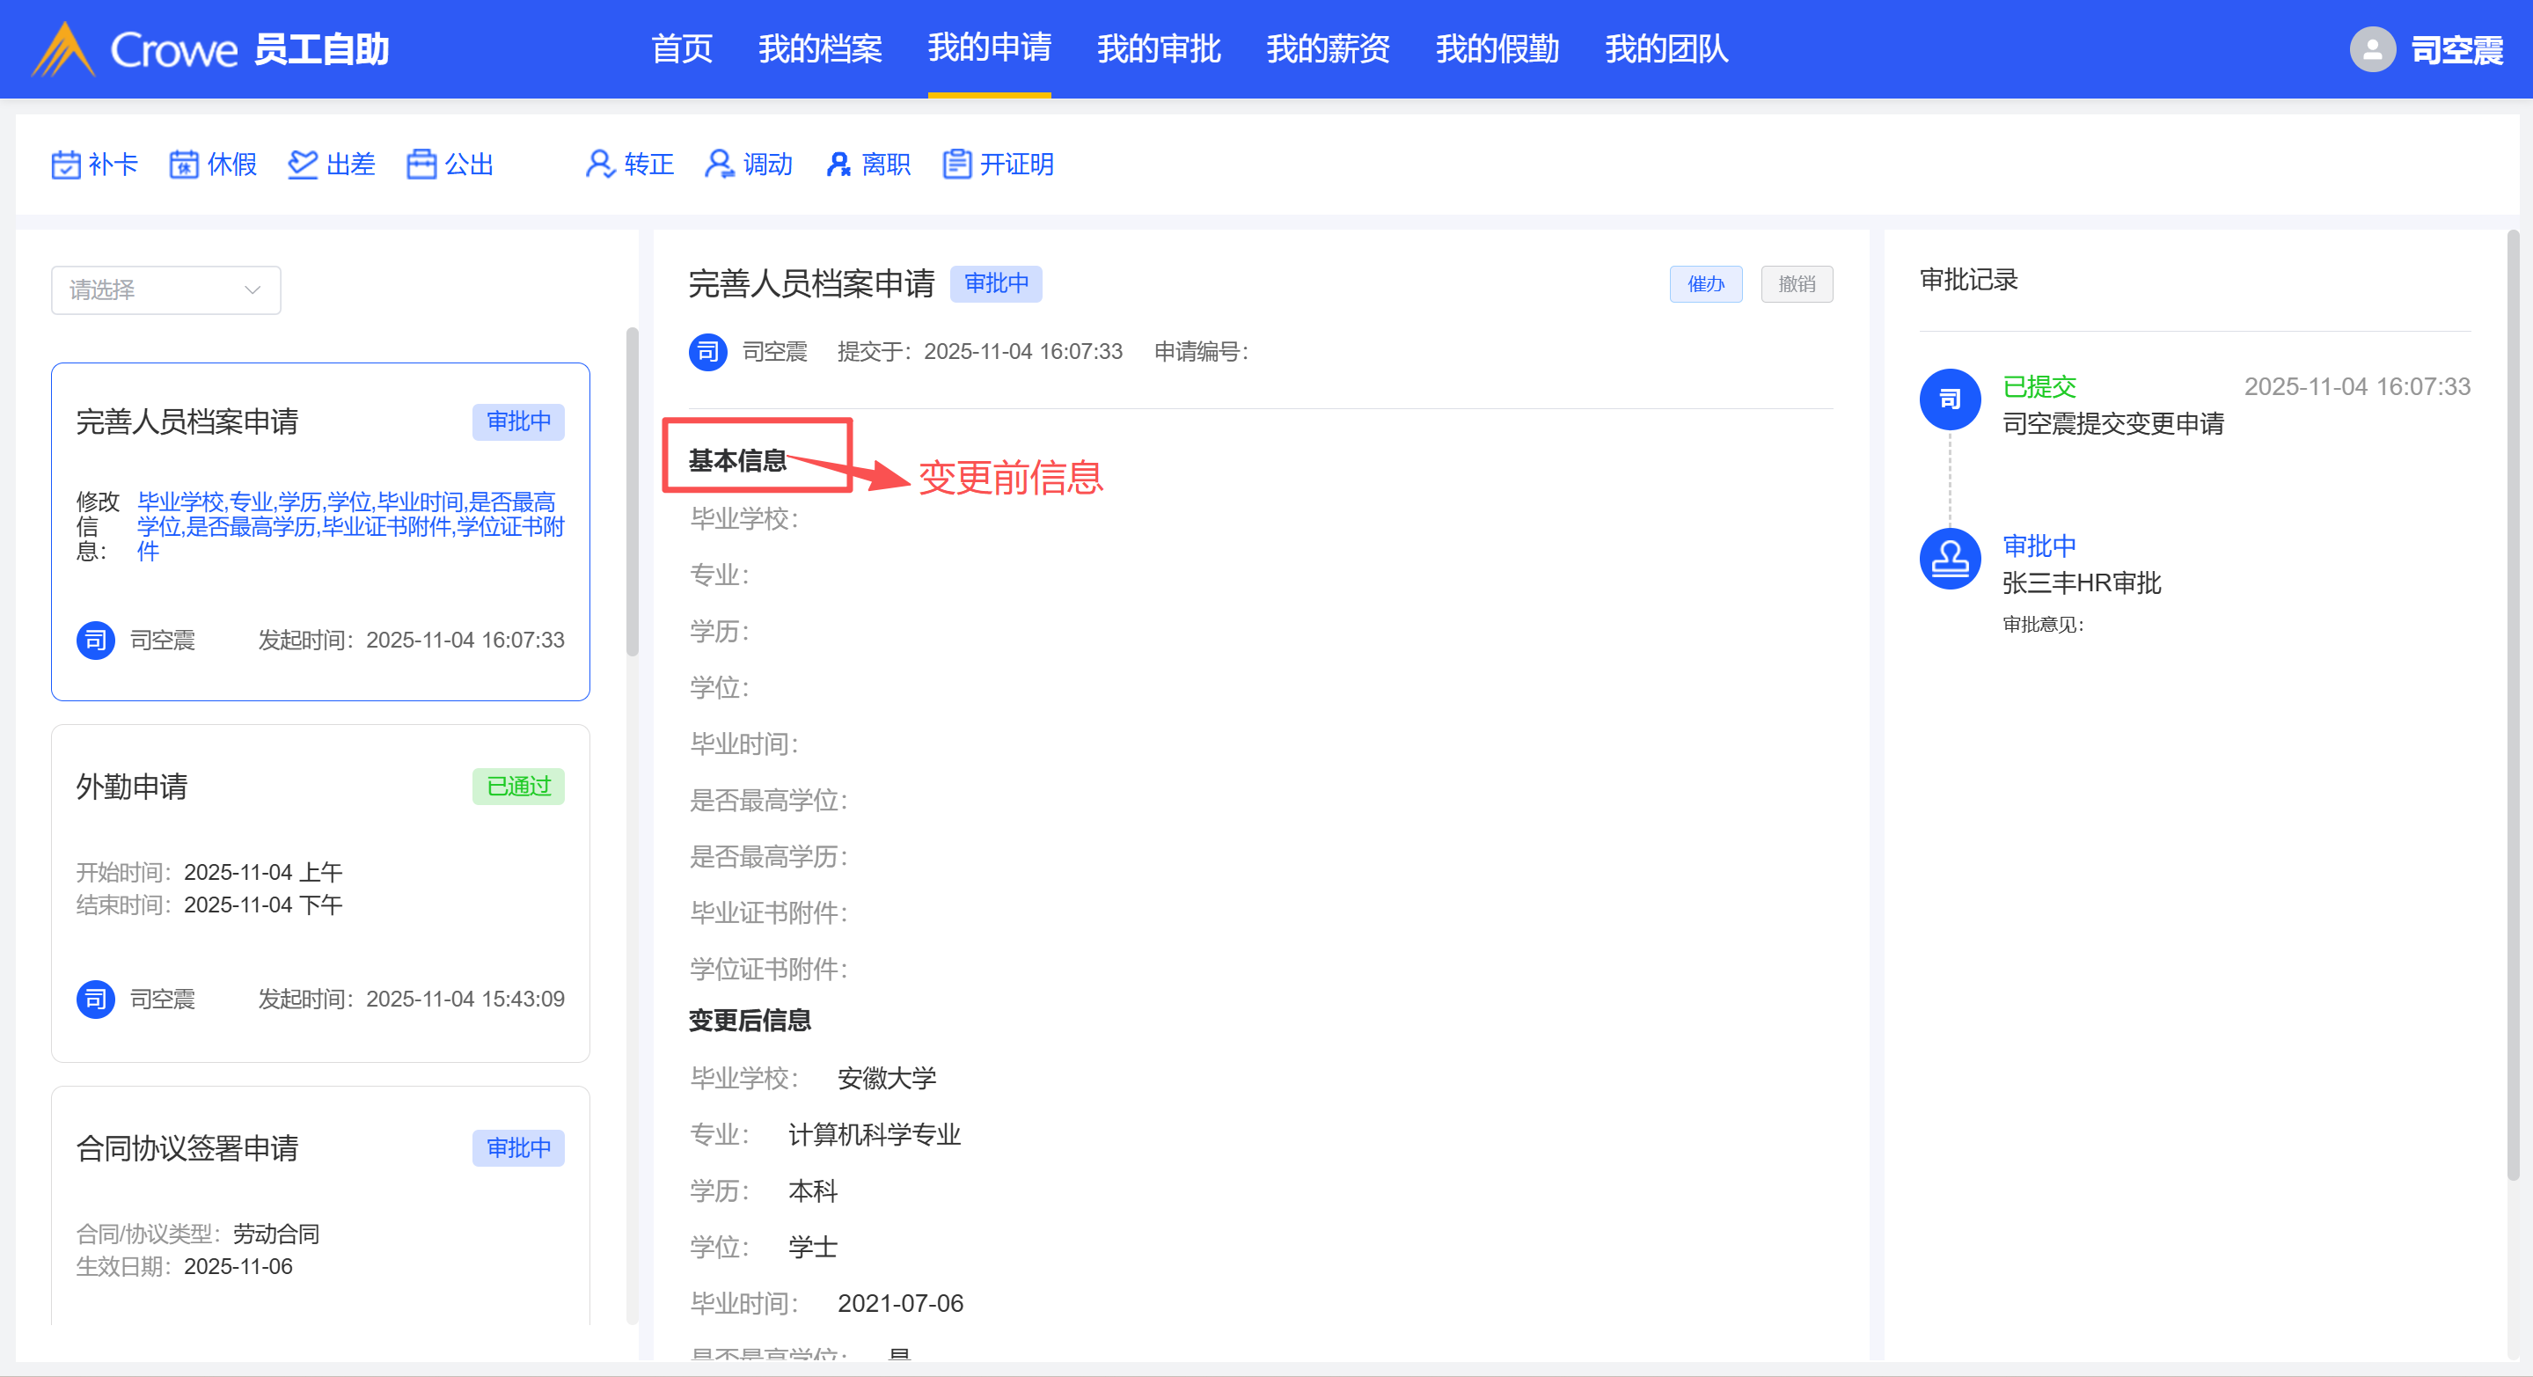2533x1377 pixels.
Task: Open the 休假 leave request icon
Action: point(184,165)
